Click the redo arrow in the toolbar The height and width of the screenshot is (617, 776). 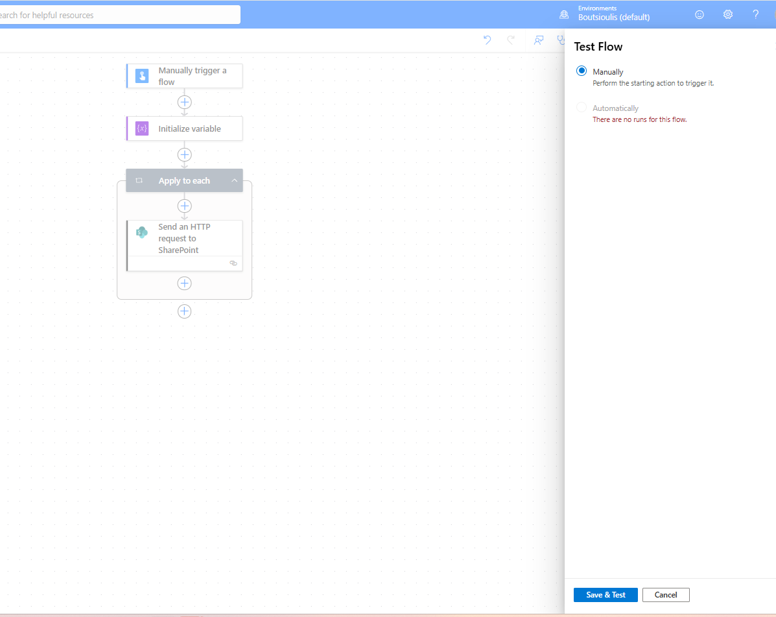pyautogui.click(x=511, y=40)
